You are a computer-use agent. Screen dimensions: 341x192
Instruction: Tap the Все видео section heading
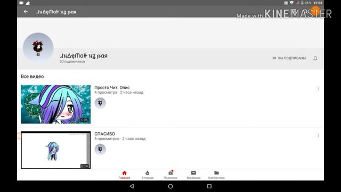pyautogui.click(x=32, y=76)
